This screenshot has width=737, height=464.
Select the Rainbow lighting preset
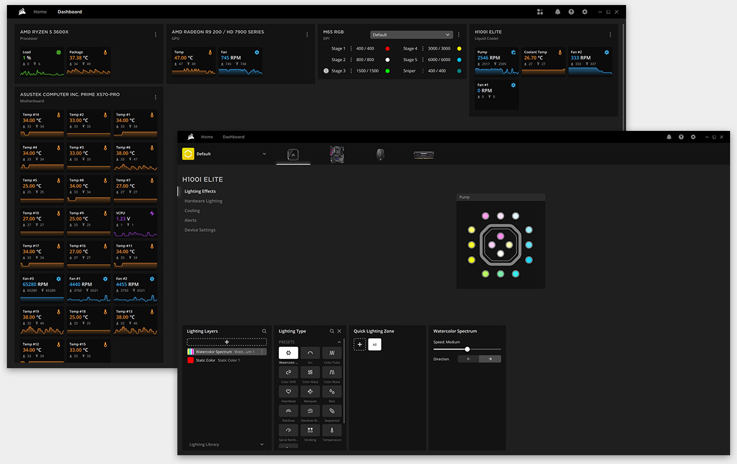(x=288, y=411)
